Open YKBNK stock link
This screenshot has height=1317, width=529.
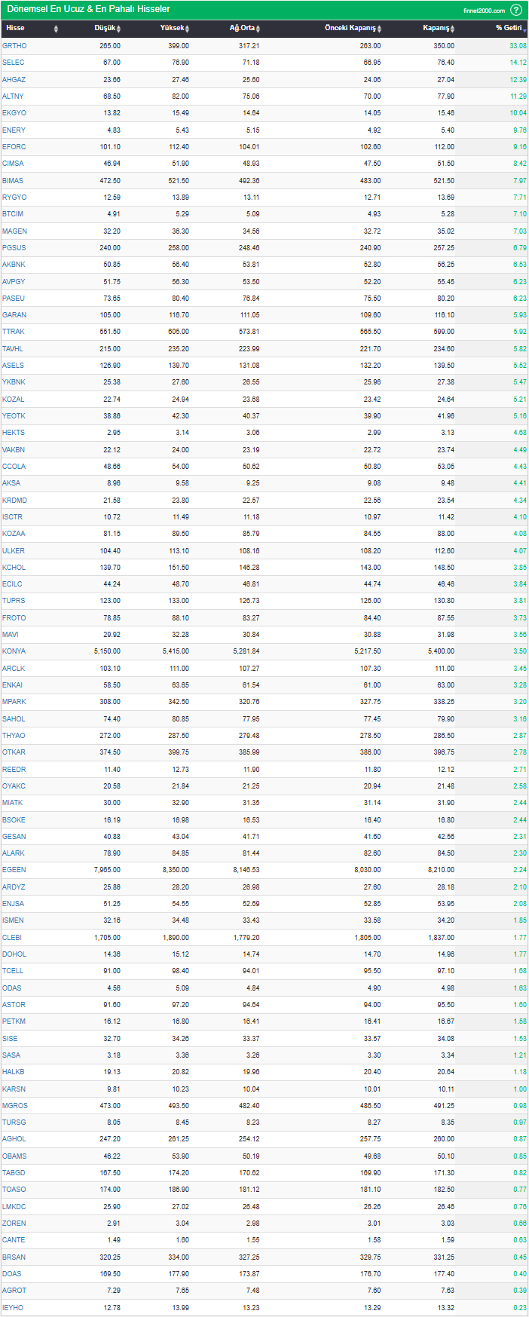[14, 382]
